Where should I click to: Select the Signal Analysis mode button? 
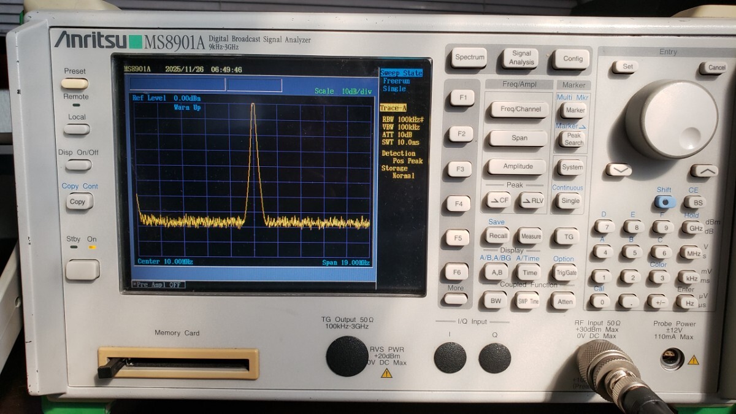tap(521, 58)
